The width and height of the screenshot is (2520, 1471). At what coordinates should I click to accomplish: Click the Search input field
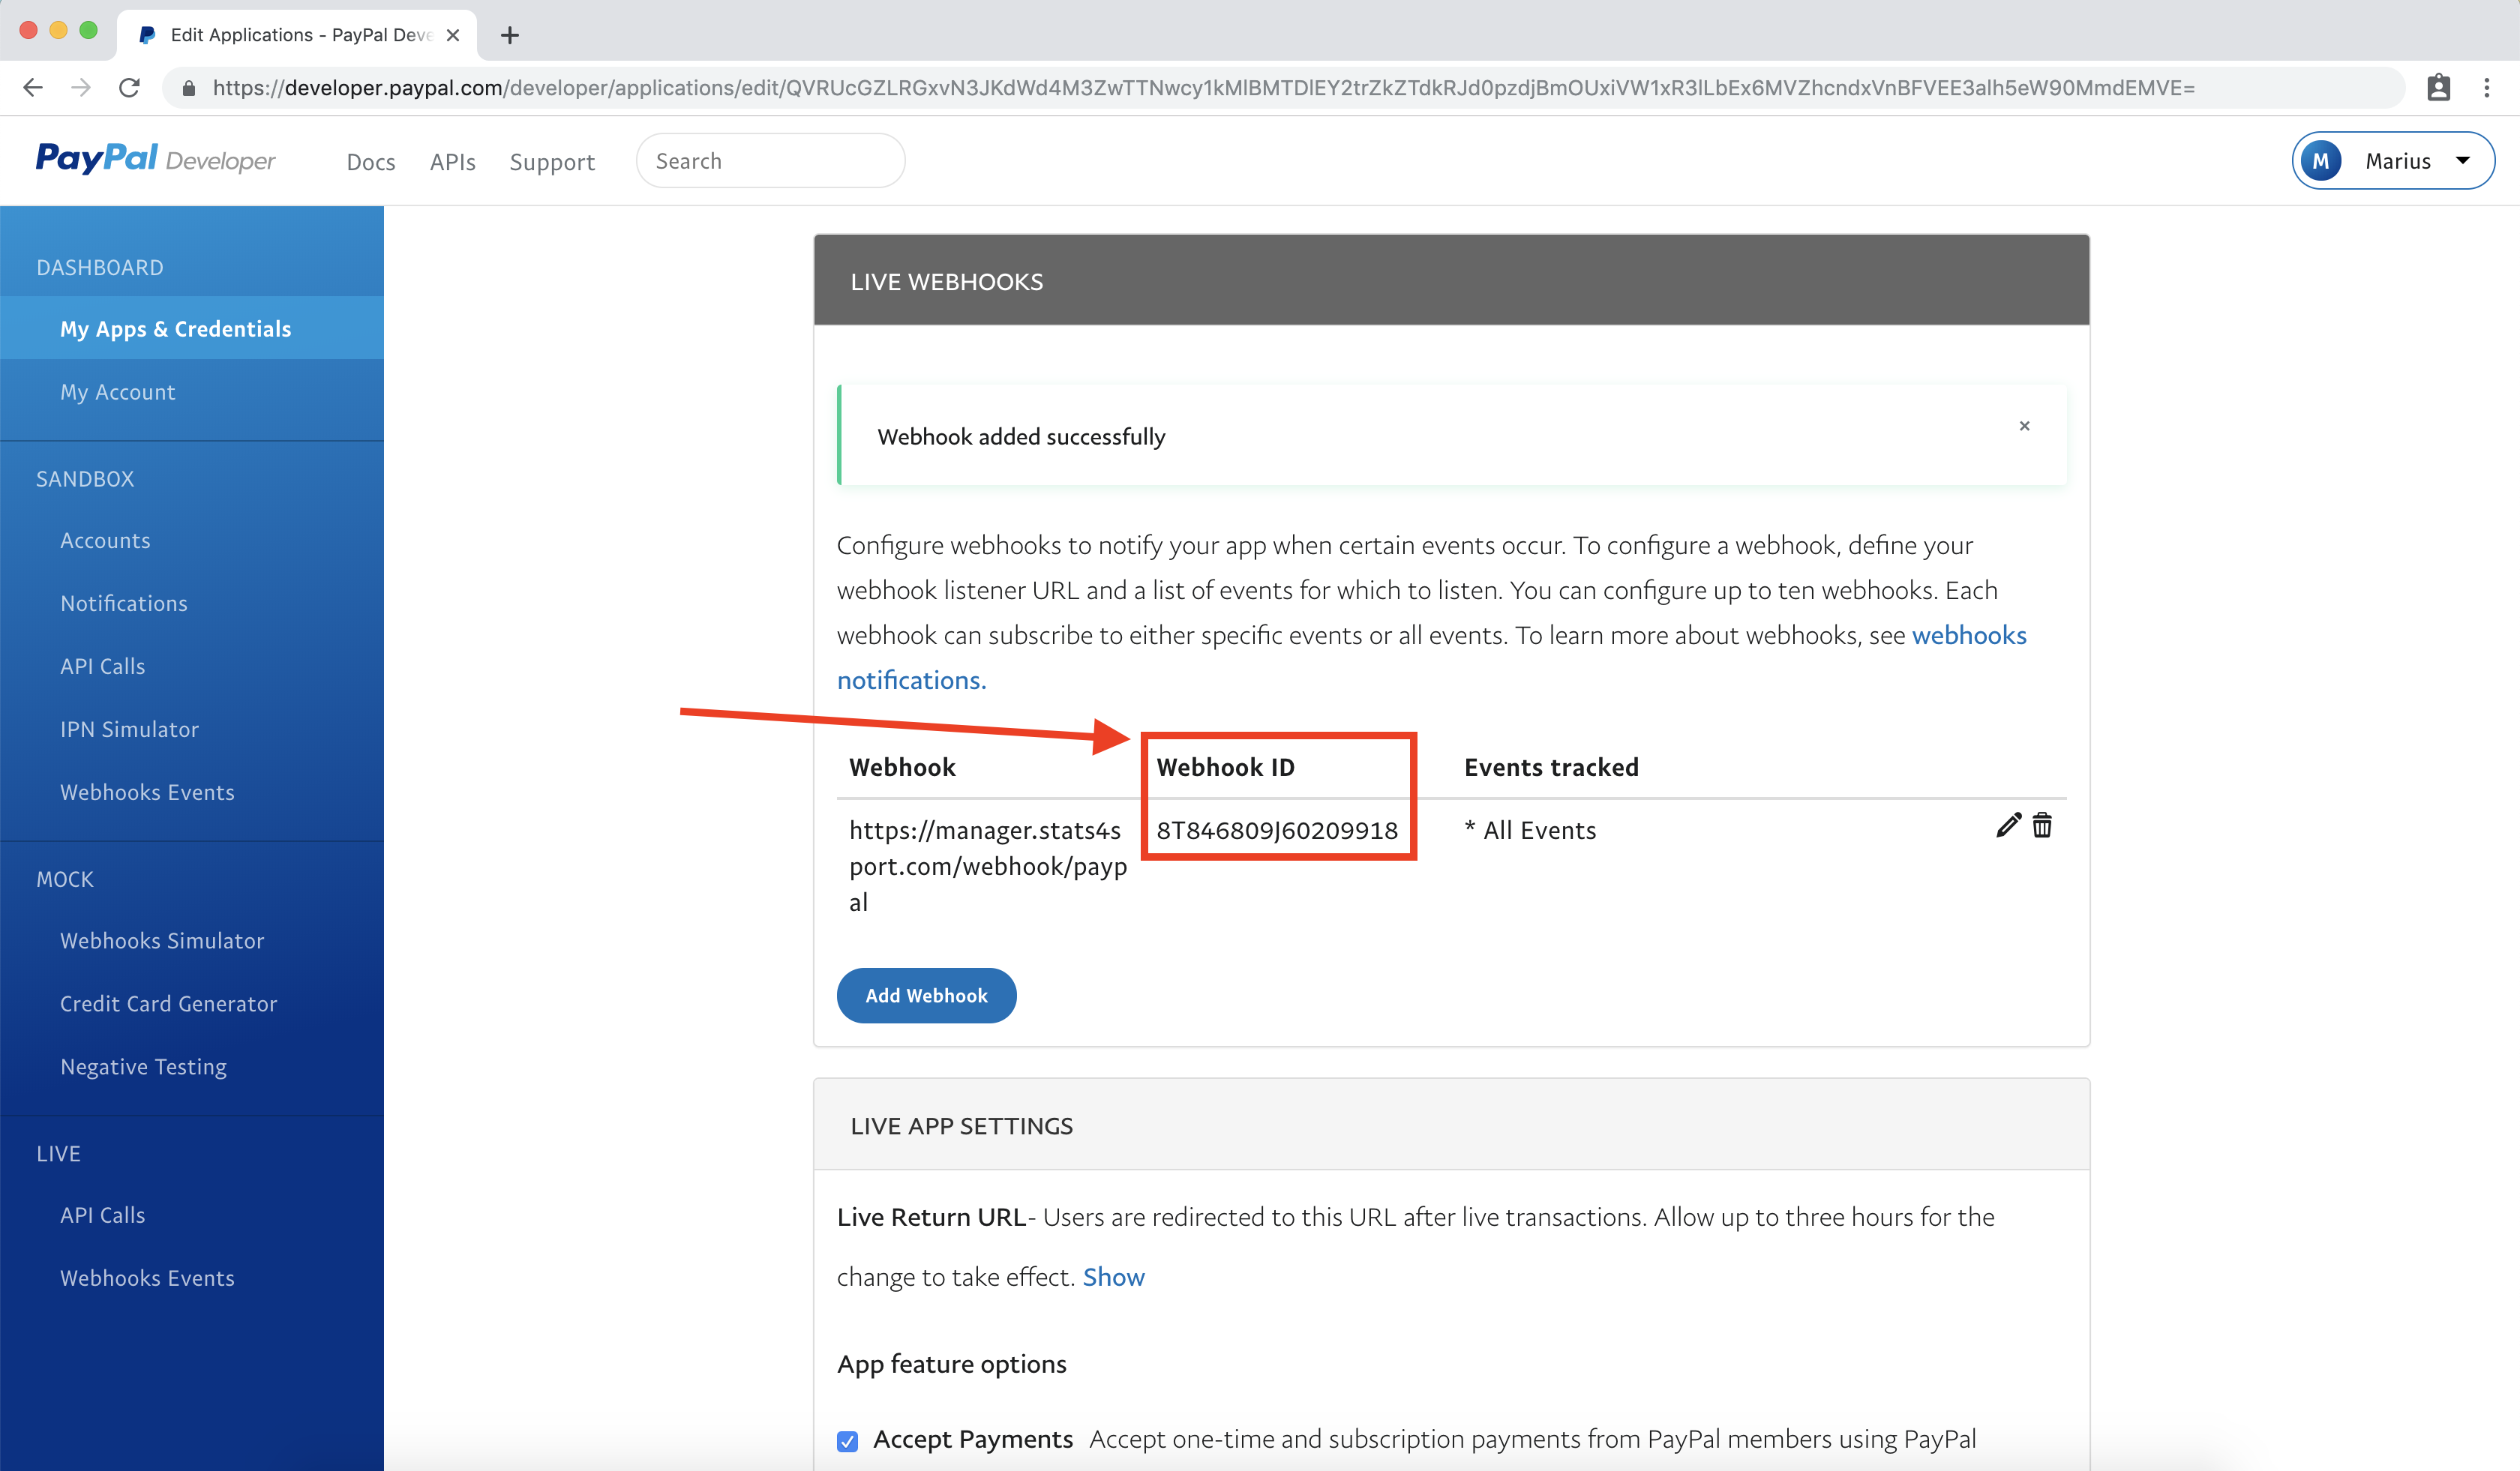click(x=770, y=161)
